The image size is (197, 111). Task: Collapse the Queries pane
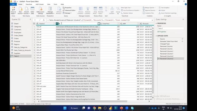tap(30, 19)
